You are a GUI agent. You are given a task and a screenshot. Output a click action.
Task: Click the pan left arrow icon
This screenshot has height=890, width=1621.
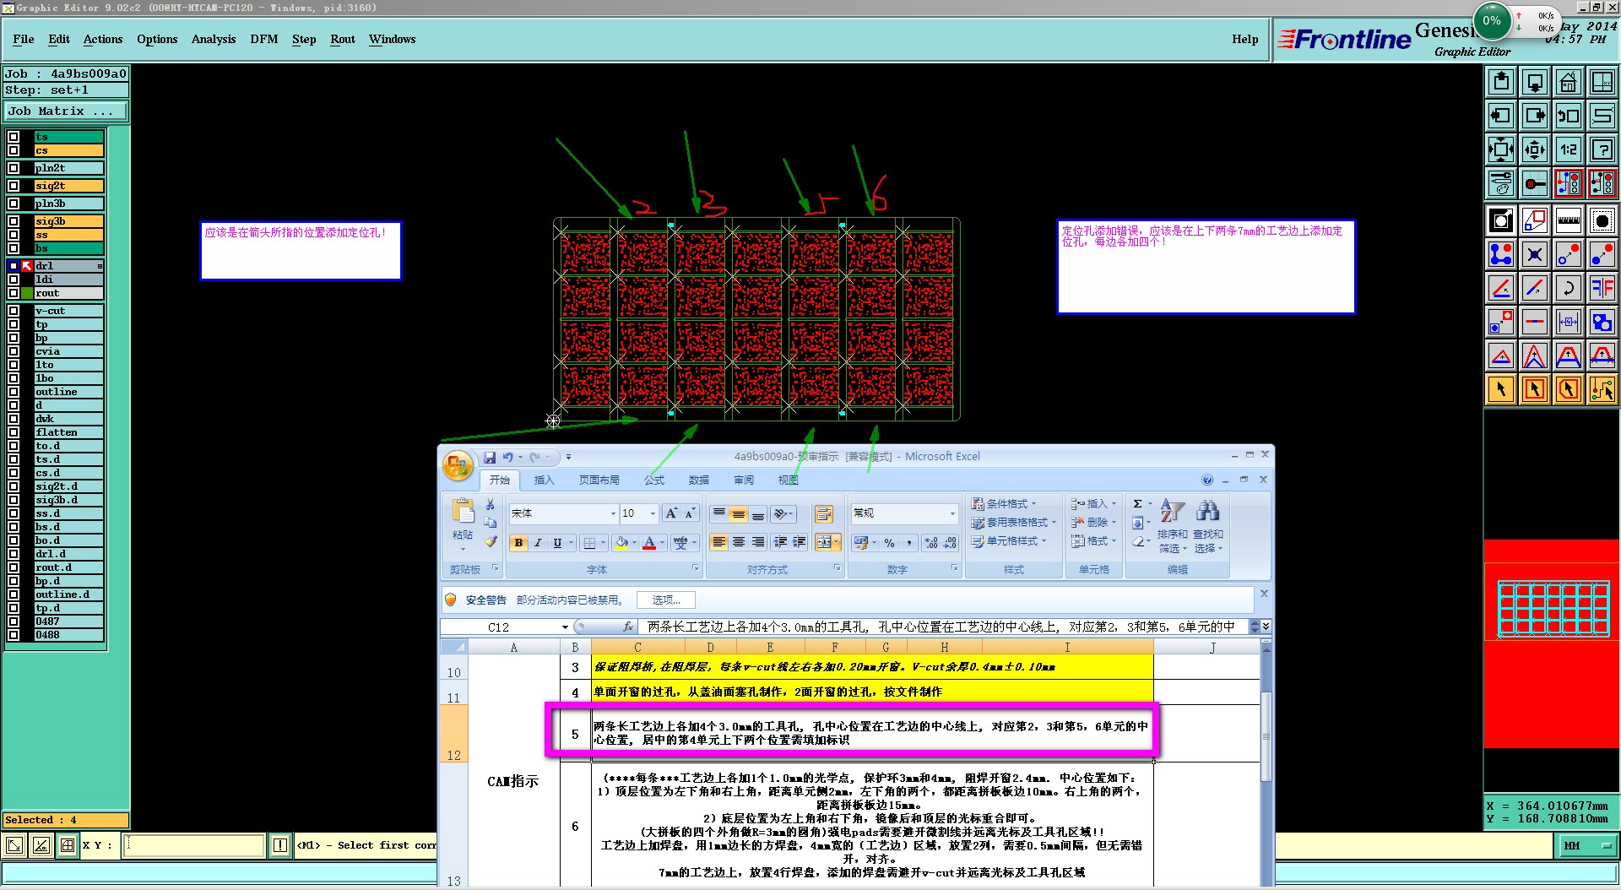1501,116
